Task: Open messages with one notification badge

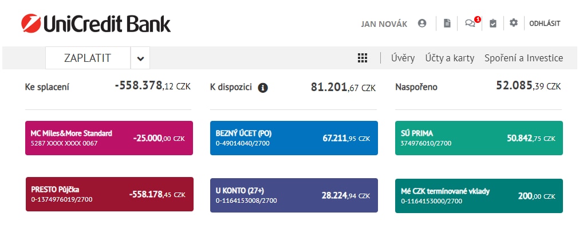Action: pos(470,23)
